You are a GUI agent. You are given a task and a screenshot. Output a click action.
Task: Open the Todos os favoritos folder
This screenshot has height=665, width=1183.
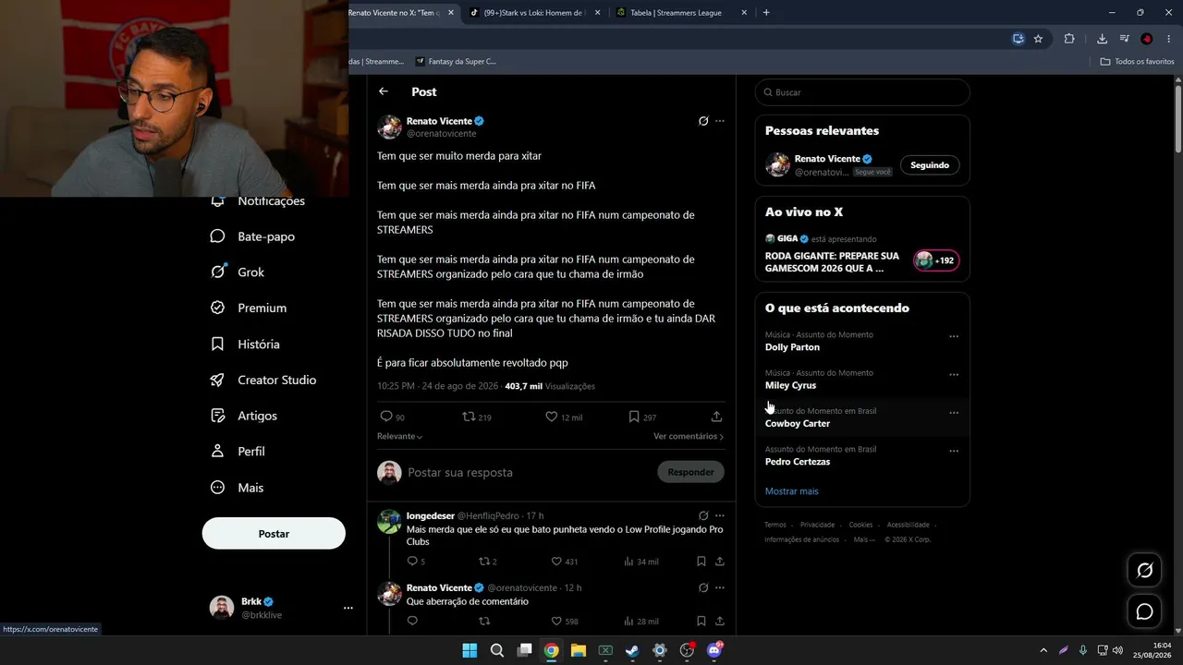(x=1137, y=61)
